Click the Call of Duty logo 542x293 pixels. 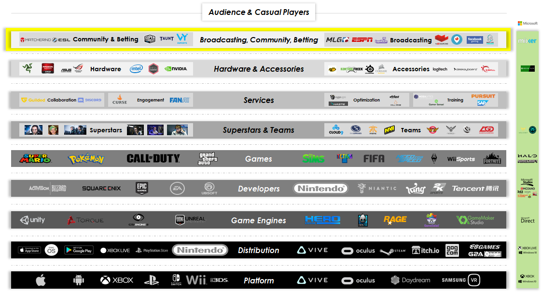coord(153,159)
